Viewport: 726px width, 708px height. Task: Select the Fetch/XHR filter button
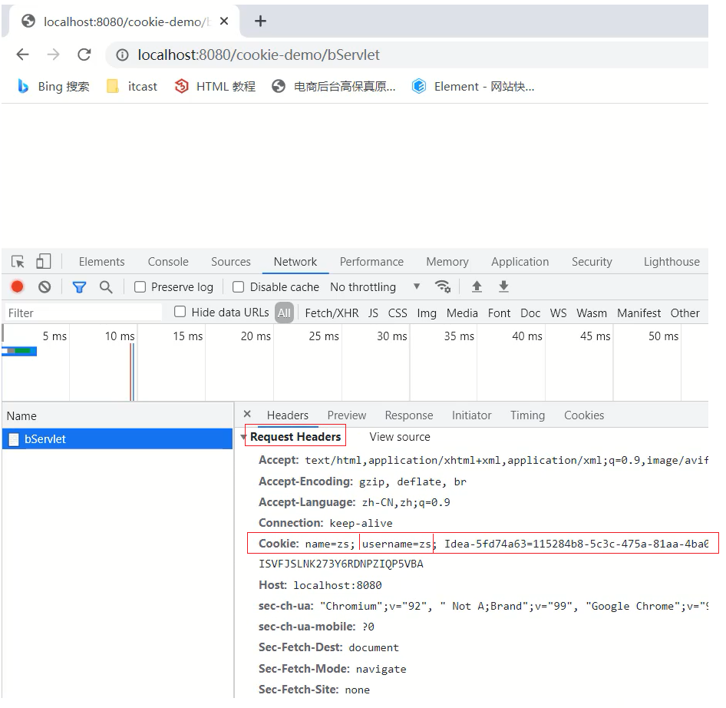332,313
